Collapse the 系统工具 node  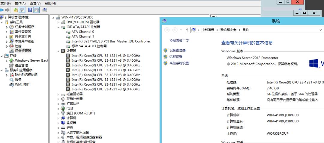tap(2, 22)
